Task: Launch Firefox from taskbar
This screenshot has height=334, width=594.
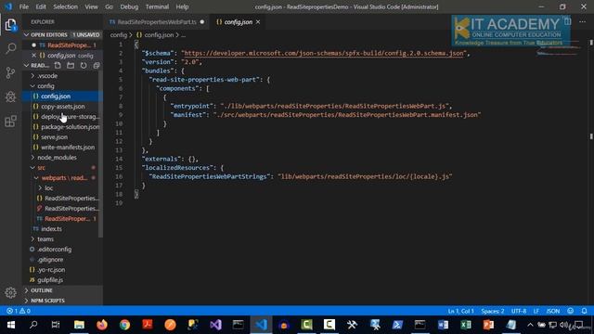Action: click(x=101, y=325)
